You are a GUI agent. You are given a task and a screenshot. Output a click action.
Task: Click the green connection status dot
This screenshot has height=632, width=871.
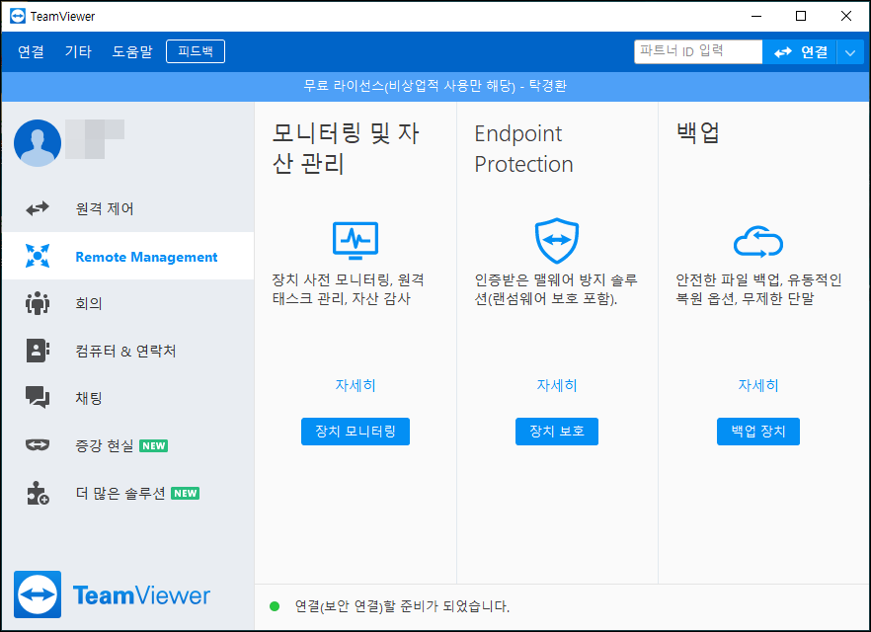point(275,606)
